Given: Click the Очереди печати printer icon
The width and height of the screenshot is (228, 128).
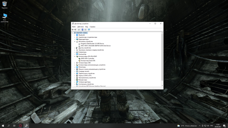Looking at the screenshot, I should [77, 71].
